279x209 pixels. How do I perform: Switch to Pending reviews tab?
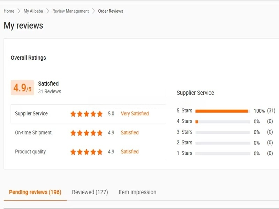35,192
